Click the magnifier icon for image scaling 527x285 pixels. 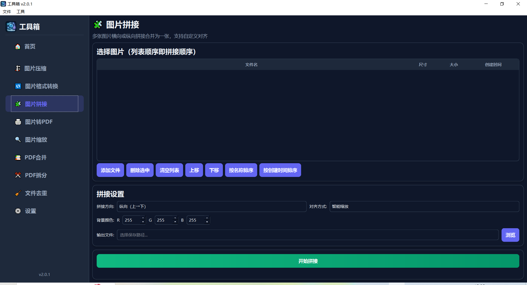(x=18, y=140)
